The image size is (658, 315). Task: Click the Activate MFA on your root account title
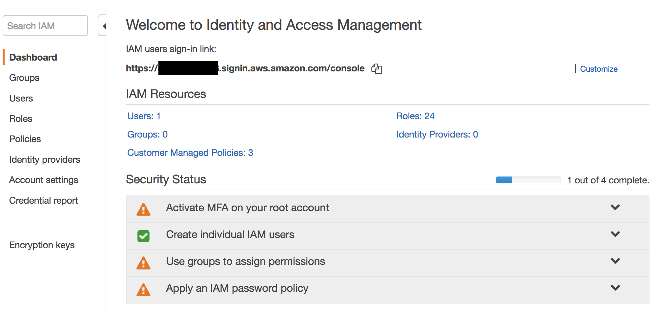tap(247, 208)
